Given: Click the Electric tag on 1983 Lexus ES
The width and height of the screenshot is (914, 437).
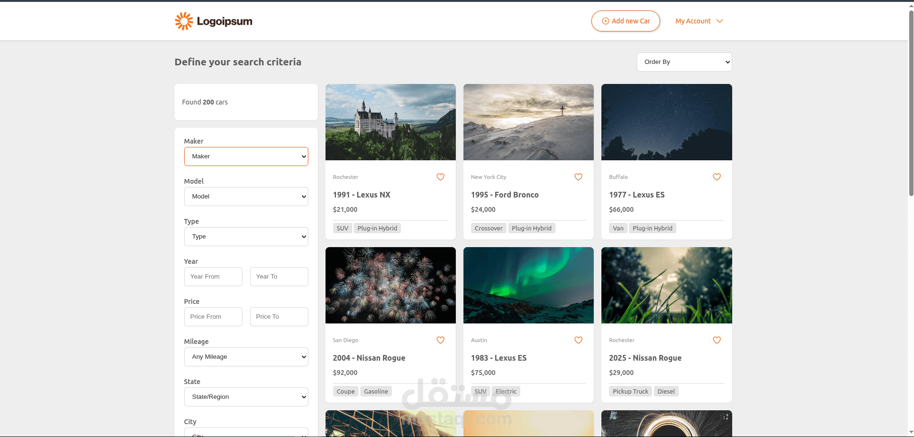Looking at the screenshot, I should (506, 391).
